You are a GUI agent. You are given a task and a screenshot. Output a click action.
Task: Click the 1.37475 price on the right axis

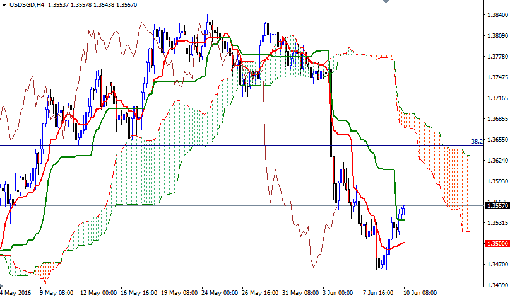(x=495, y=77)
